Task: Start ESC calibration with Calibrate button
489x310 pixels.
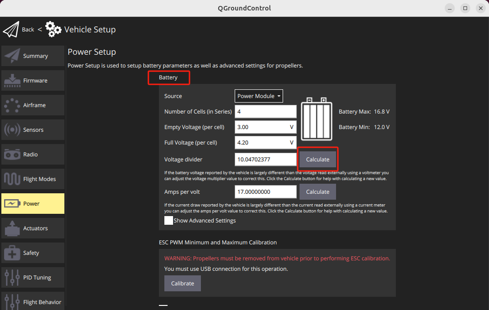Action: pos(183,283)
